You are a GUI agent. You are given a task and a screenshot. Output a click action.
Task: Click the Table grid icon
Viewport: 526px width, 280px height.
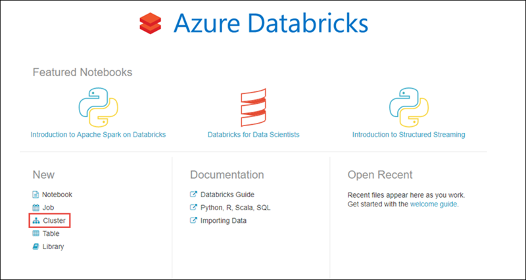coord(36,233)
